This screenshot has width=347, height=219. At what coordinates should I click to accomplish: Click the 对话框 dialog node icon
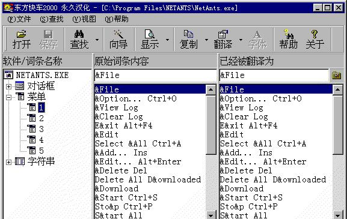[x=19, y=86]
